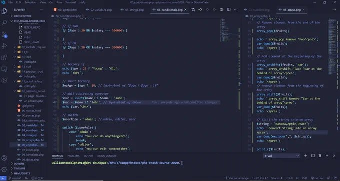Image resolution: width=340 pixels, height=181 pixels.
Task: Open the Remote Explorer activity bar icon
Action: [4, 69]
